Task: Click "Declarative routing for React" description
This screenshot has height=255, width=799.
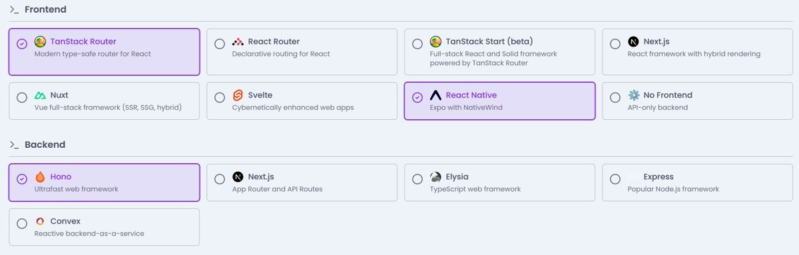Action: click(x=281, y=54)
